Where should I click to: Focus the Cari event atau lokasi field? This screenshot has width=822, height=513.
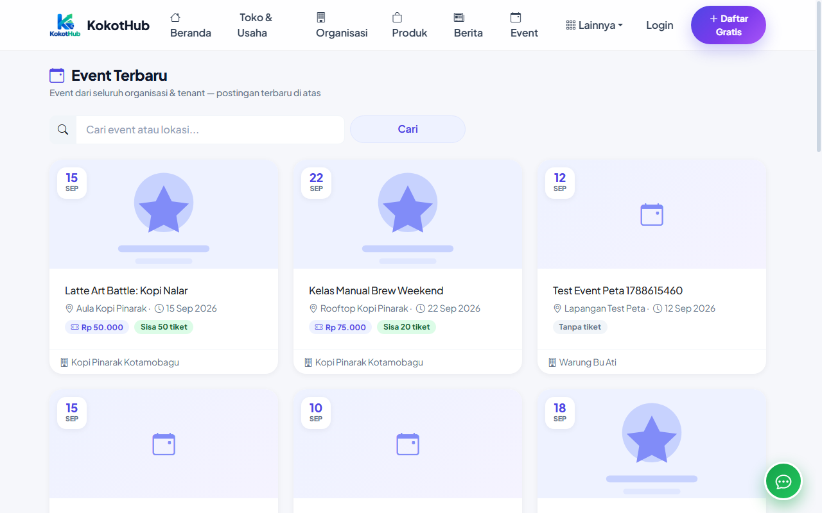[210, 130]
